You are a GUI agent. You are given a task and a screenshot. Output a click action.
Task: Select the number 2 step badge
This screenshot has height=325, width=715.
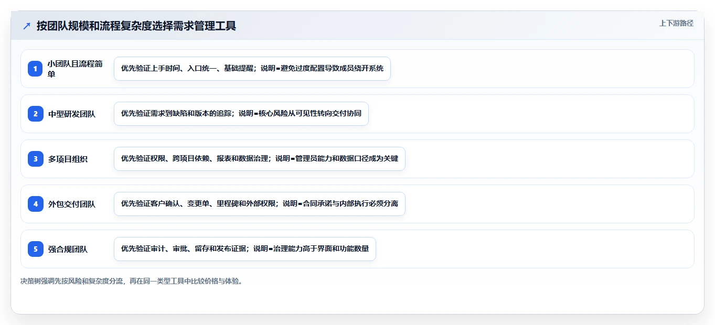35,114
